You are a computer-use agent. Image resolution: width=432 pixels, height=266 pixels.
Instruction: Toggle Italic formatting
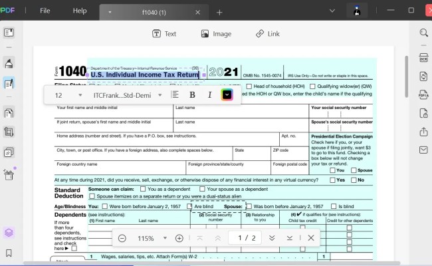click(209, 95)
